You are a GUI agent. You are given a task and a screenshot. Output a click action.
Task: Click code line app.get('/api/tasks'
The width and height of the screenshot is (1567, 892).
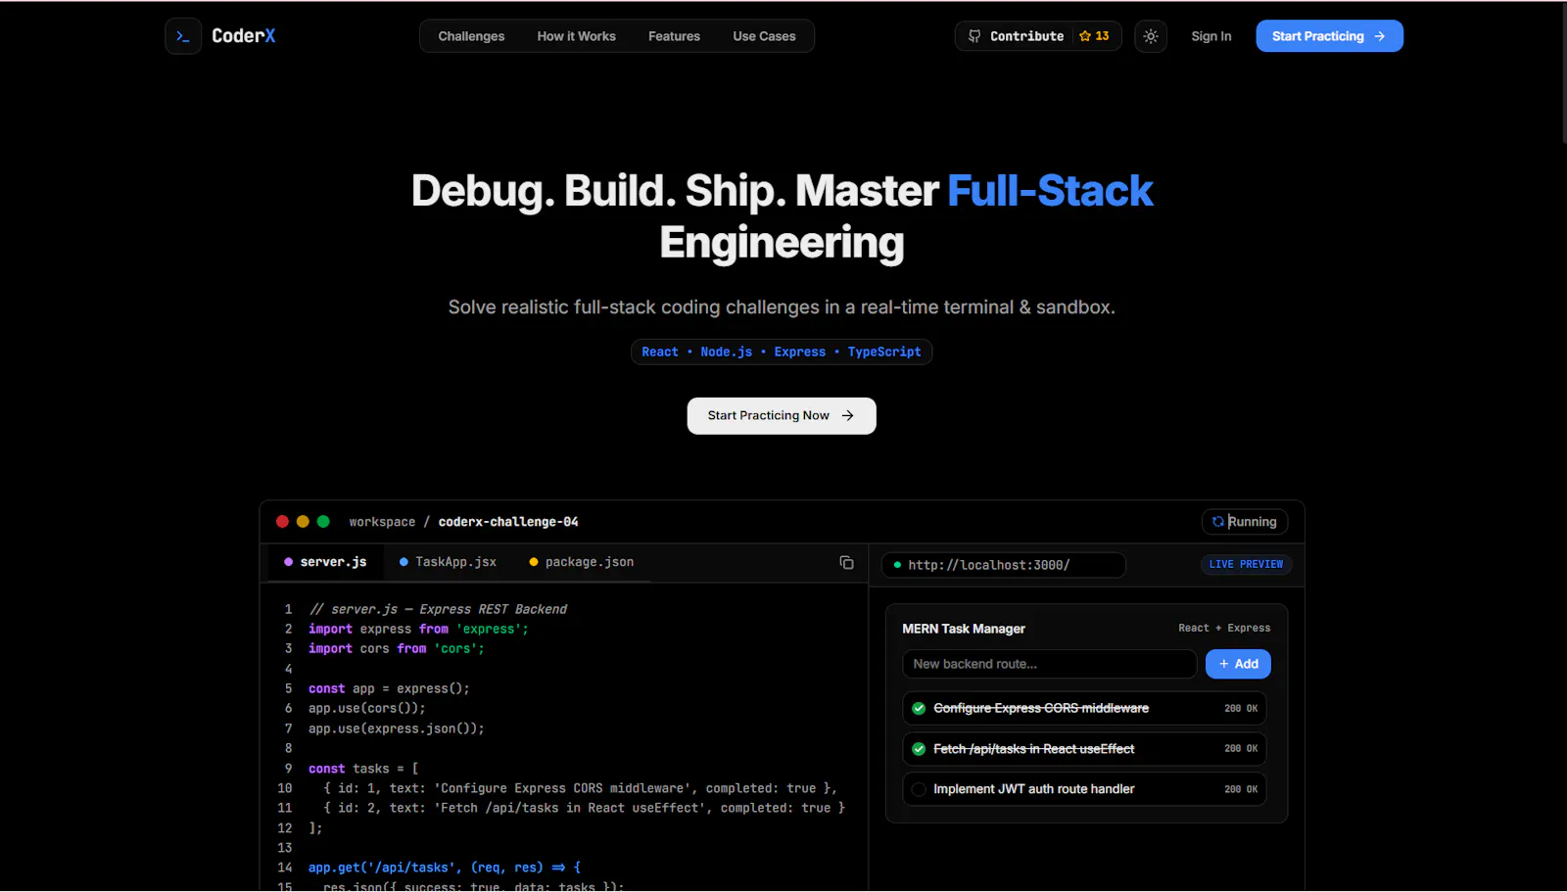point(445,868)
